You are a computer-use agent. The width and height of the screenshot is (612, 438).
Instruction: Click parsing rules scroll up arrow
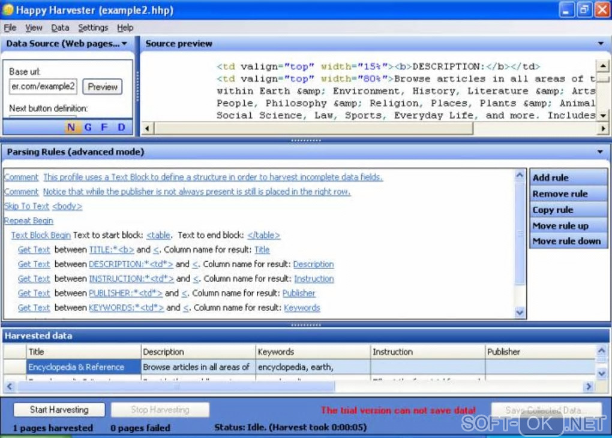[520, 176]
